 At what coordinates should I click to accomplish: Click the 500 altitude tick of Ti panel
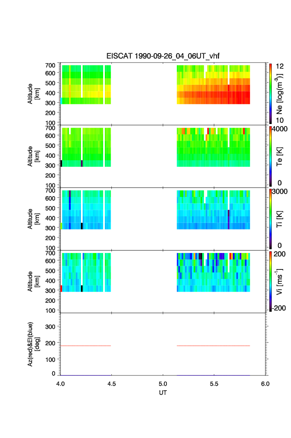[51, 208]
